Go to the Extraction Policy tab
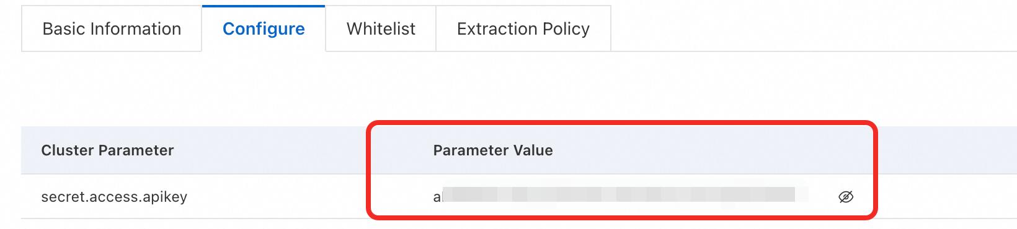This screenshot has width=1017, height=229. [x=523, y=28]
